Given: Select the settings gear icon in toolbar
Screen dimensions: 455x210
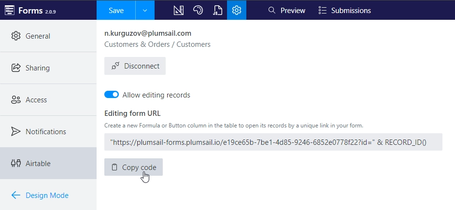Looking at the screenshot, I should [237, 11].
